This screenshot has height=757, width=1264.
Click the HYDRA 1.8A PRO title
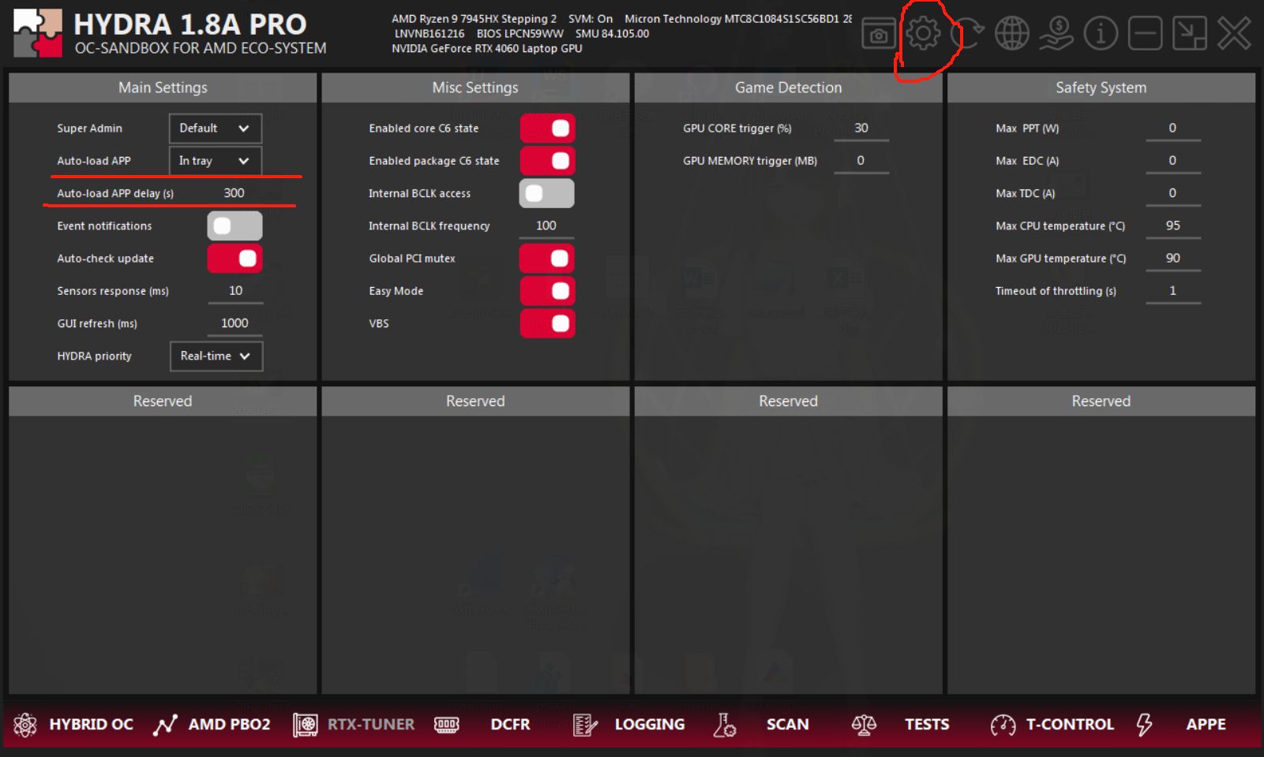pyautogui.click(x=190, y=24)
